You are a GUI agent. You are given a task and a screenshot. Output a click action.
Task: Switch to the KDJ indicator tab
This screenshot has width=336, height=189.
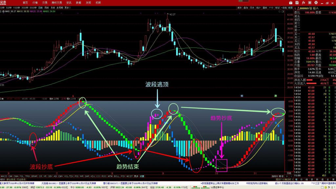click(92, 176)
